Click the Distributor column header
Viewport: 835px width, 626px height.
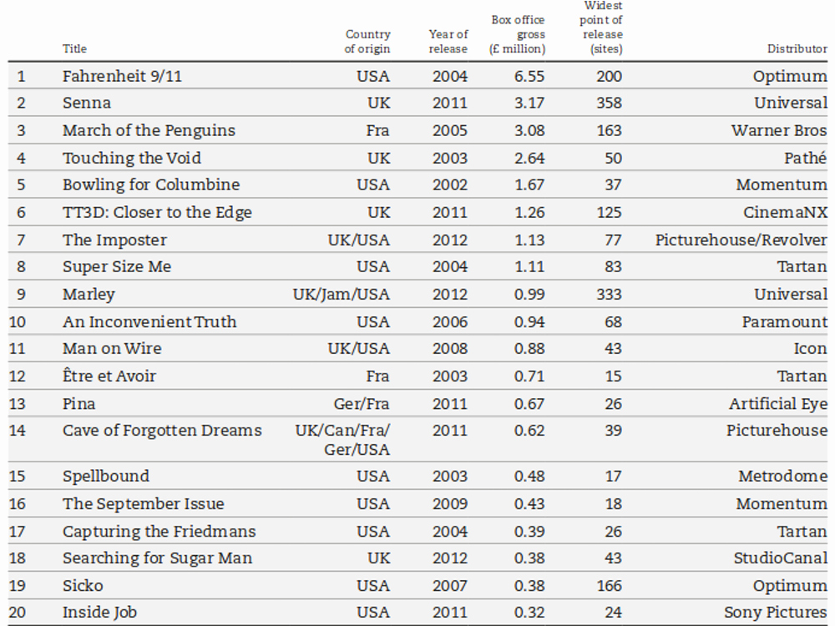coord(797,48)
